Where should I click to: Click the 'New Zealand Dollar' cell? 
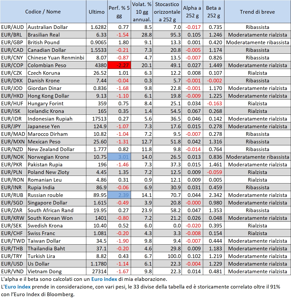click(56, 149)
